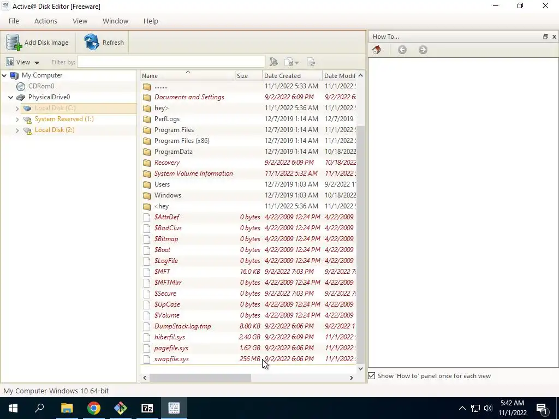The width and height of the screenshot is (559, 419).
Task: Select the System Volume Information folder row
Action: [248, 173]
